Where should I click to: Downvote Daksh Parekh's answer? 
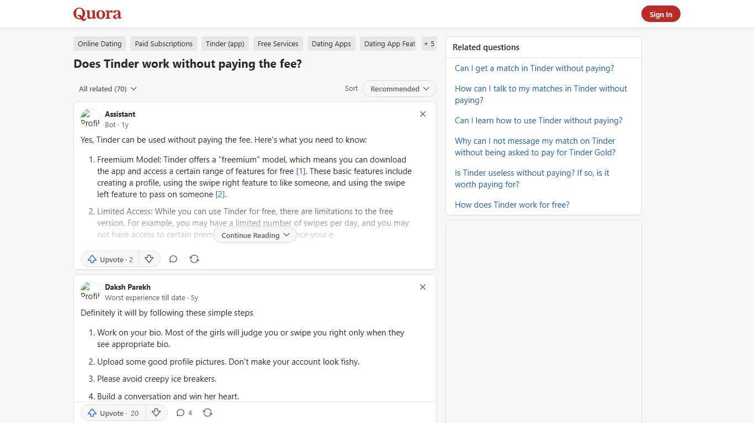coord(156,413)
